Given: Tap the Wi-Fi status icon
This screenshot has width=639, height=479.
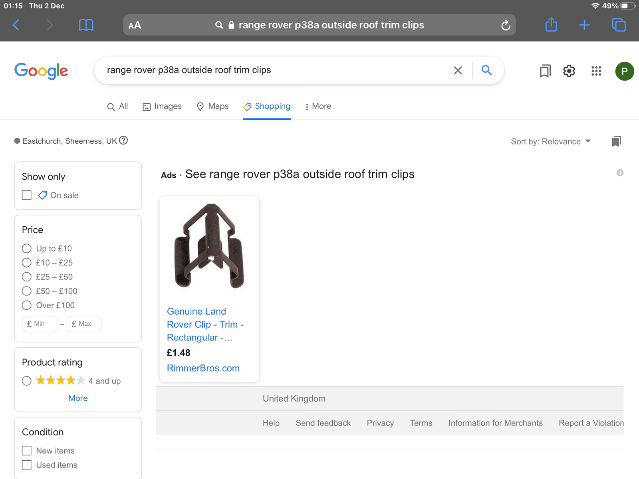Looking at the screenshot, I should coord(595,6).
